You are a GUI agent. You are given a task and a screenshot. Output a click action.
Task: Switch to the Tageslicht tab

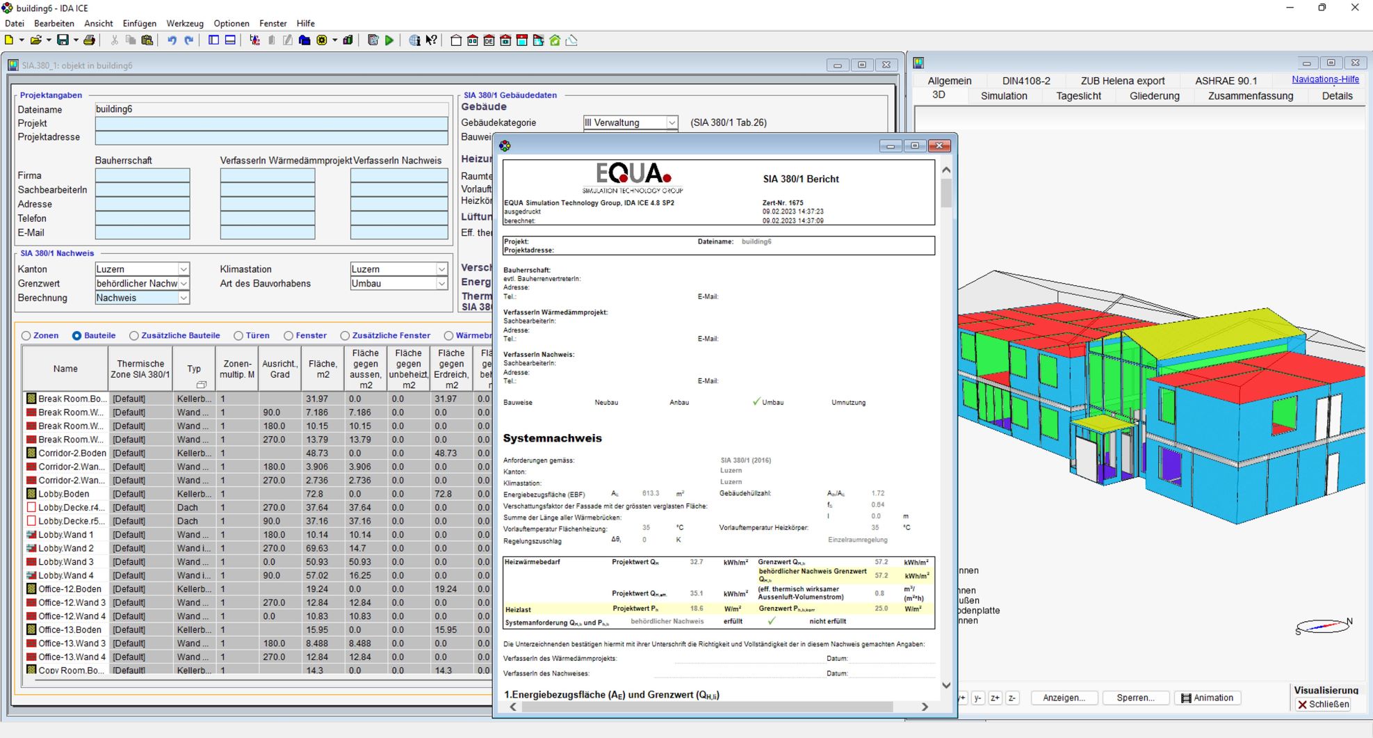[1078, 96]
